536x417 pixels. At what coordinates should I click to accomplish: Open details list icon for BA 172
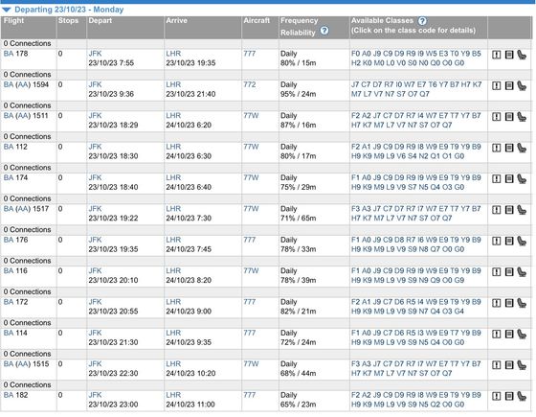point(509,303)
